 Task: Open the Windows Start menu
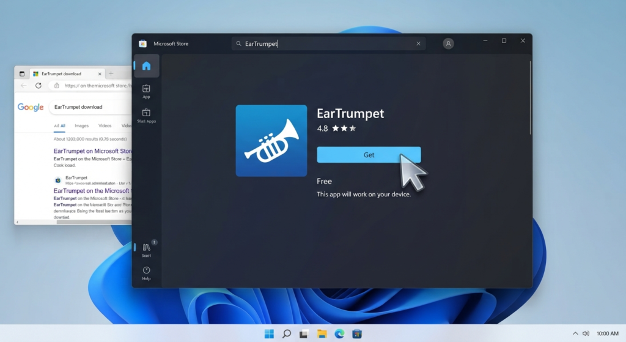coord(269,334)
